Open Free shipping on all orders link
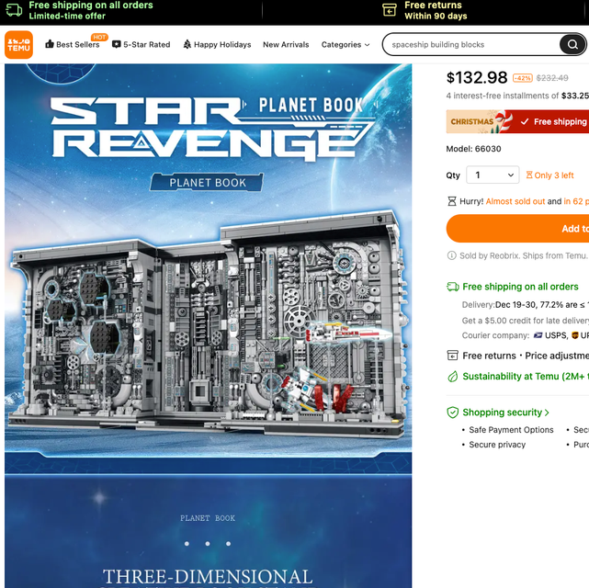The width and height of the screenshot is (589, 588). [x=520, y=287]
